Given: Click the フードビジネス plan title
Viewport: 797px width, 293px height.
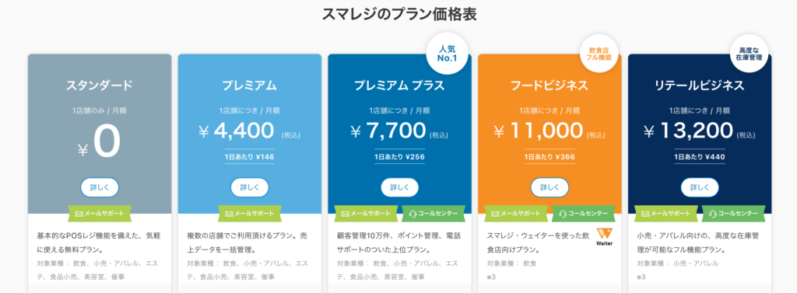Looking at the screenshot, I should (x=549, y=85).
